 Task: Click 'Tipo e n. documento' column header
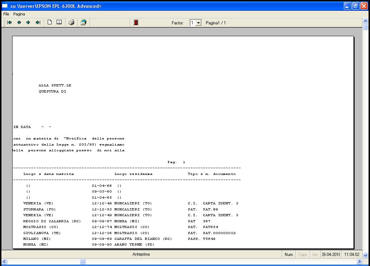click(212, 174)
